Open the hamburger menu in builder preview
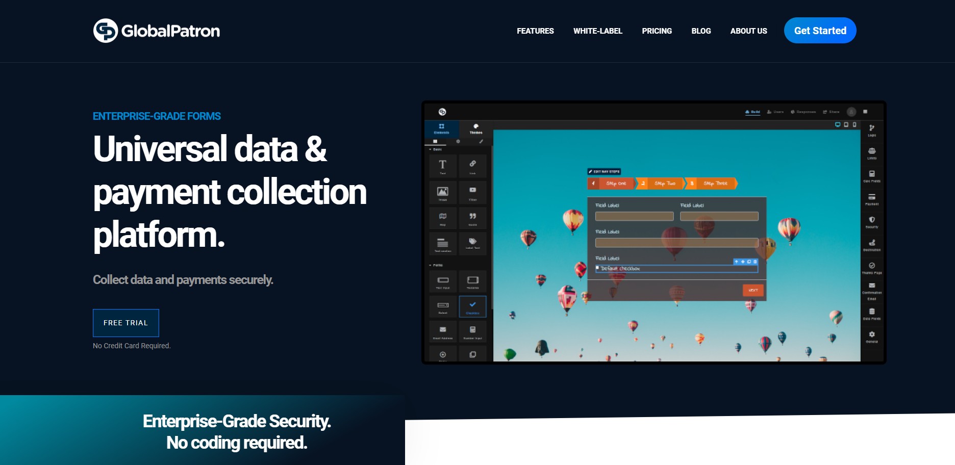Screen dimensions: 955x465 tap(865, 112)
